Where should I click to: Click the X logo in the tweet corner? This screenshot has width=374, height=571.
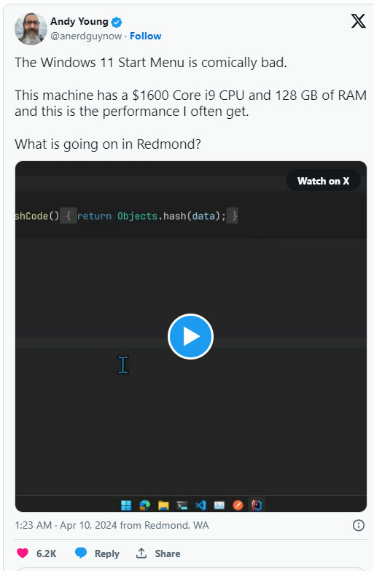(x=359, y=21)
